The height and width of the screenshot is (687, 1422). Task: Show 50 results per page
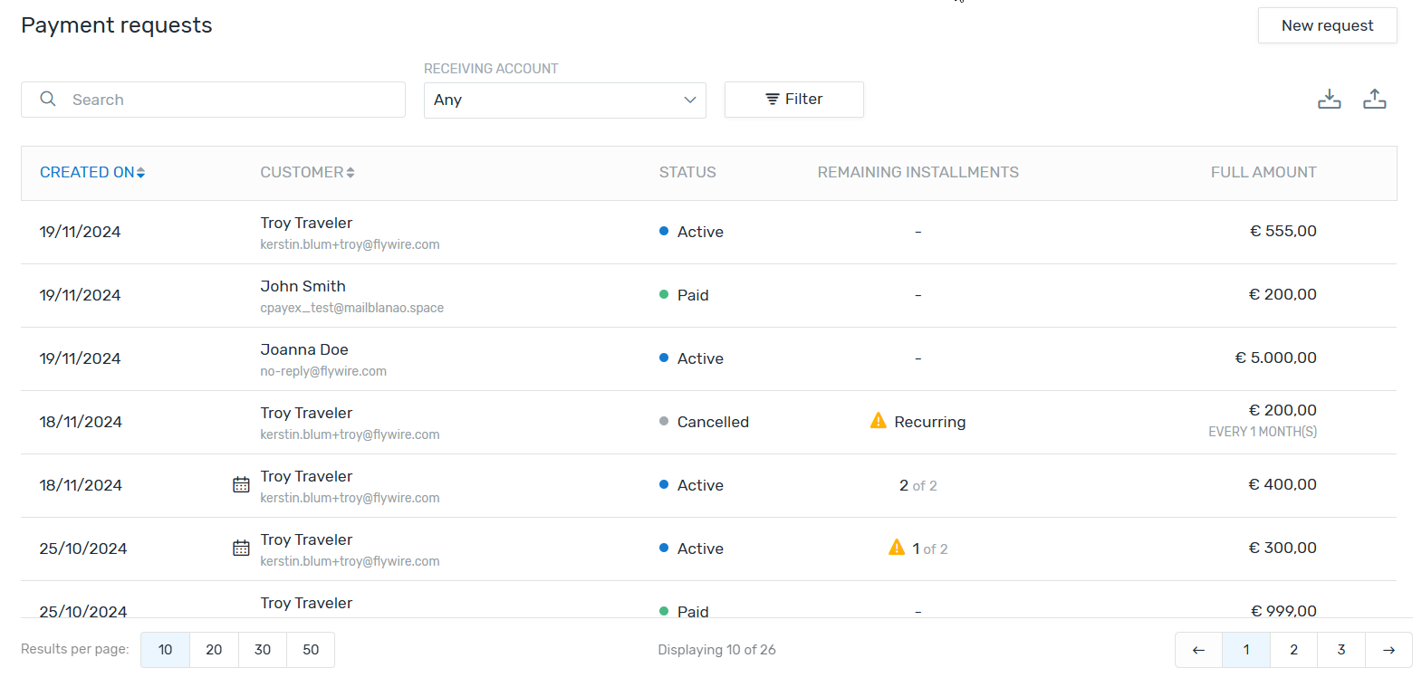pos(311,650)
